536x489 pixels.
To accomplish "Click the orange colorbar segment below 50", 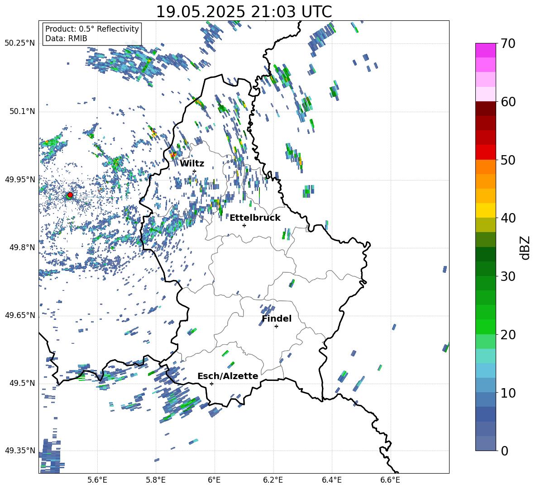I will [485, 166].
